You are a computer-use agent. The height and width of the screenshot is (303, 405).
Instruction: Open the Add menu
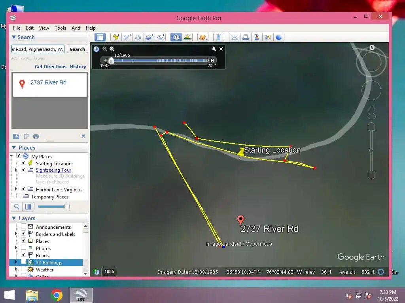pos(76,28)
